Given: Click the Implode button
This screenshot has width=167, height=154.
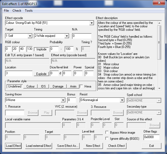Looking at the screenshot, I should (x=41, y=49).
